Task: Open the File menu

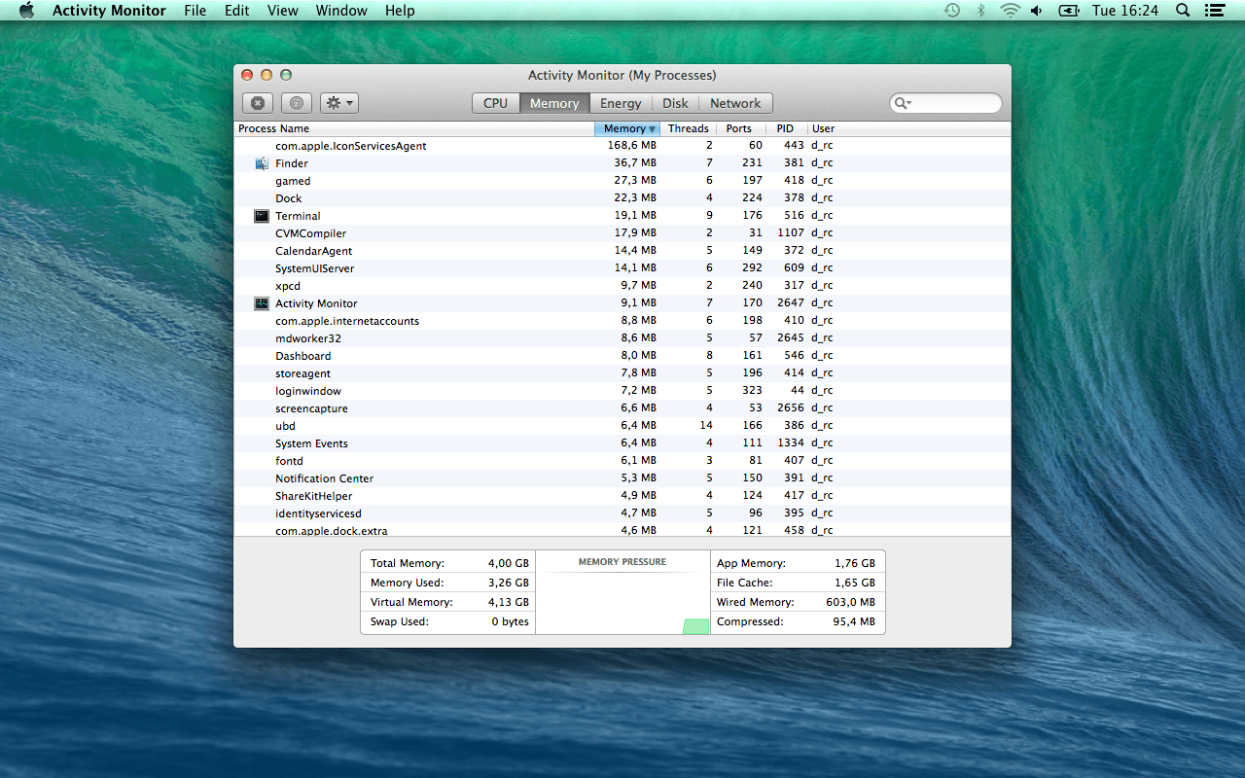Action: (x=195, y=11)
